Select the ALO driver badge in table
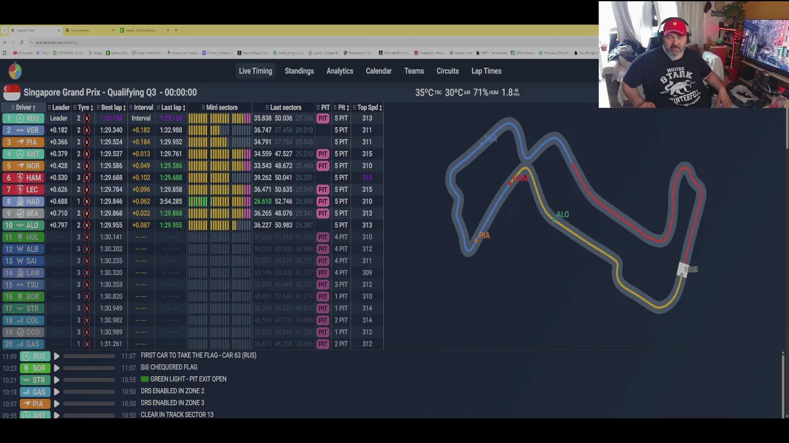 23,225
